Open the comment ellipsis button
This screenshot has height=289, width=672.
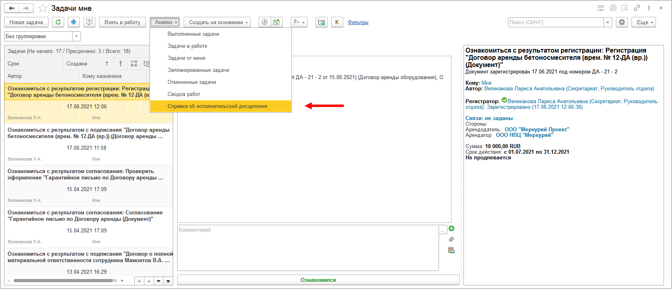[x=443, y=230]
